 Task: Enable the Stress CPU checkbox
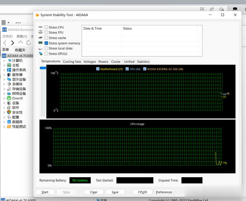pos(46,27)
